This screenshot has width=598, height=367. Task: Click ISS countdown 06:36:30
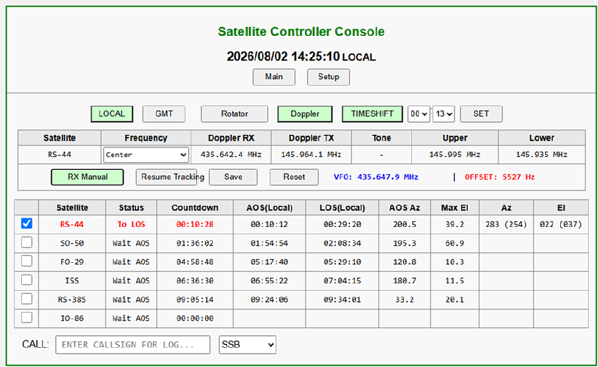tap(195, 281)
